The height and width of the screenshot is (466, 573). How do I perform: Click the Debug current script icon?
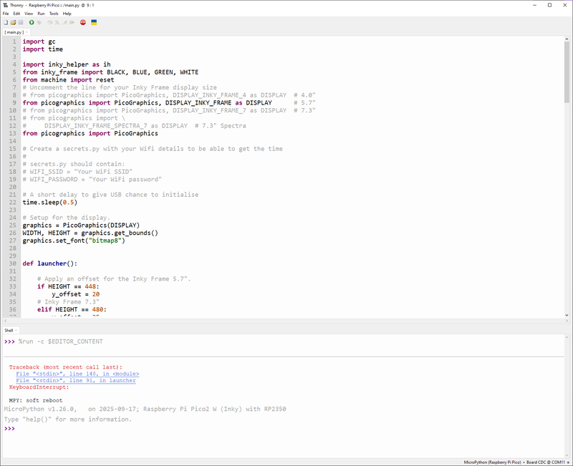(39, 23)
